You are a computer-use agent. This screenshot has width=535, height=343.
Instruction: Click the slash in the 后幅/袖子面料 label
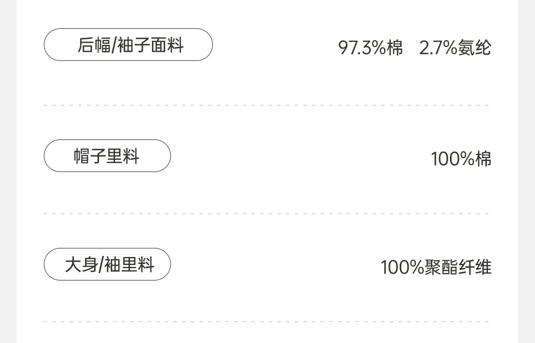(113, 45)
